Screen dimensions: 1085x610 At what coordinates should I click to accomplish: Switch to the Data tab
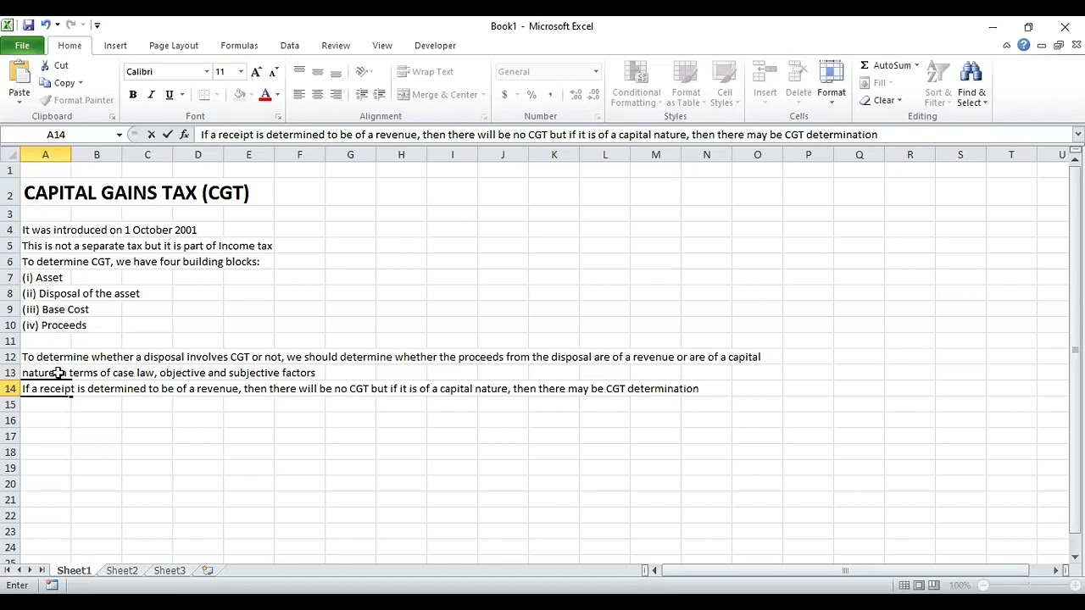tap(290, 46)
